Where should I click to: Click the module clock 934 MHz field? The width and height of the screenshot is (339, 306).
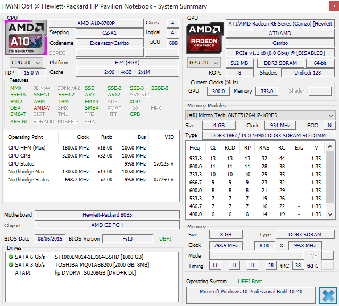[x=280, y=126]
